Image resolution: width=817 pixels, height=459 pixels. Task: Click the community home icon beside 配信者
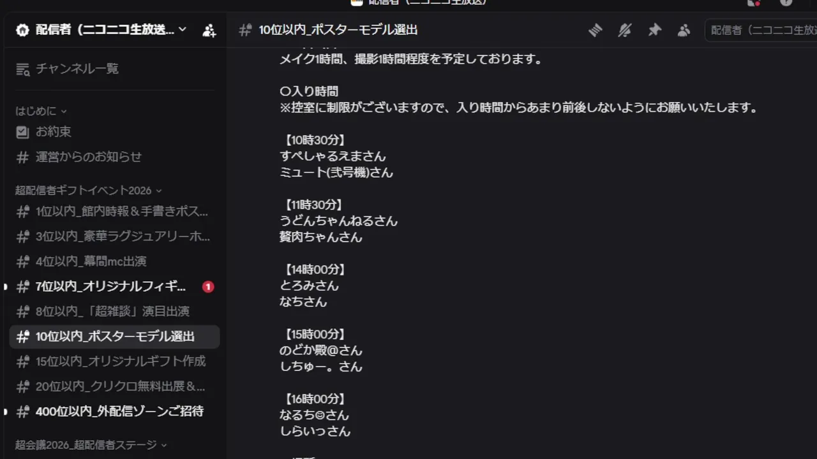(x=22, y=30)
